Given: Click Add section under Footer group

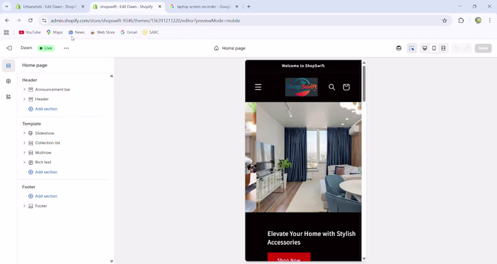Looking at the screenshot, I should [43, 196].
